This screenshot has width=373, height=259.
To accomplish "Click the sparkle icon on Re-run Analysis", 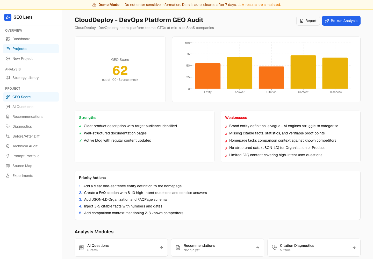I will (x=327, y=21).
